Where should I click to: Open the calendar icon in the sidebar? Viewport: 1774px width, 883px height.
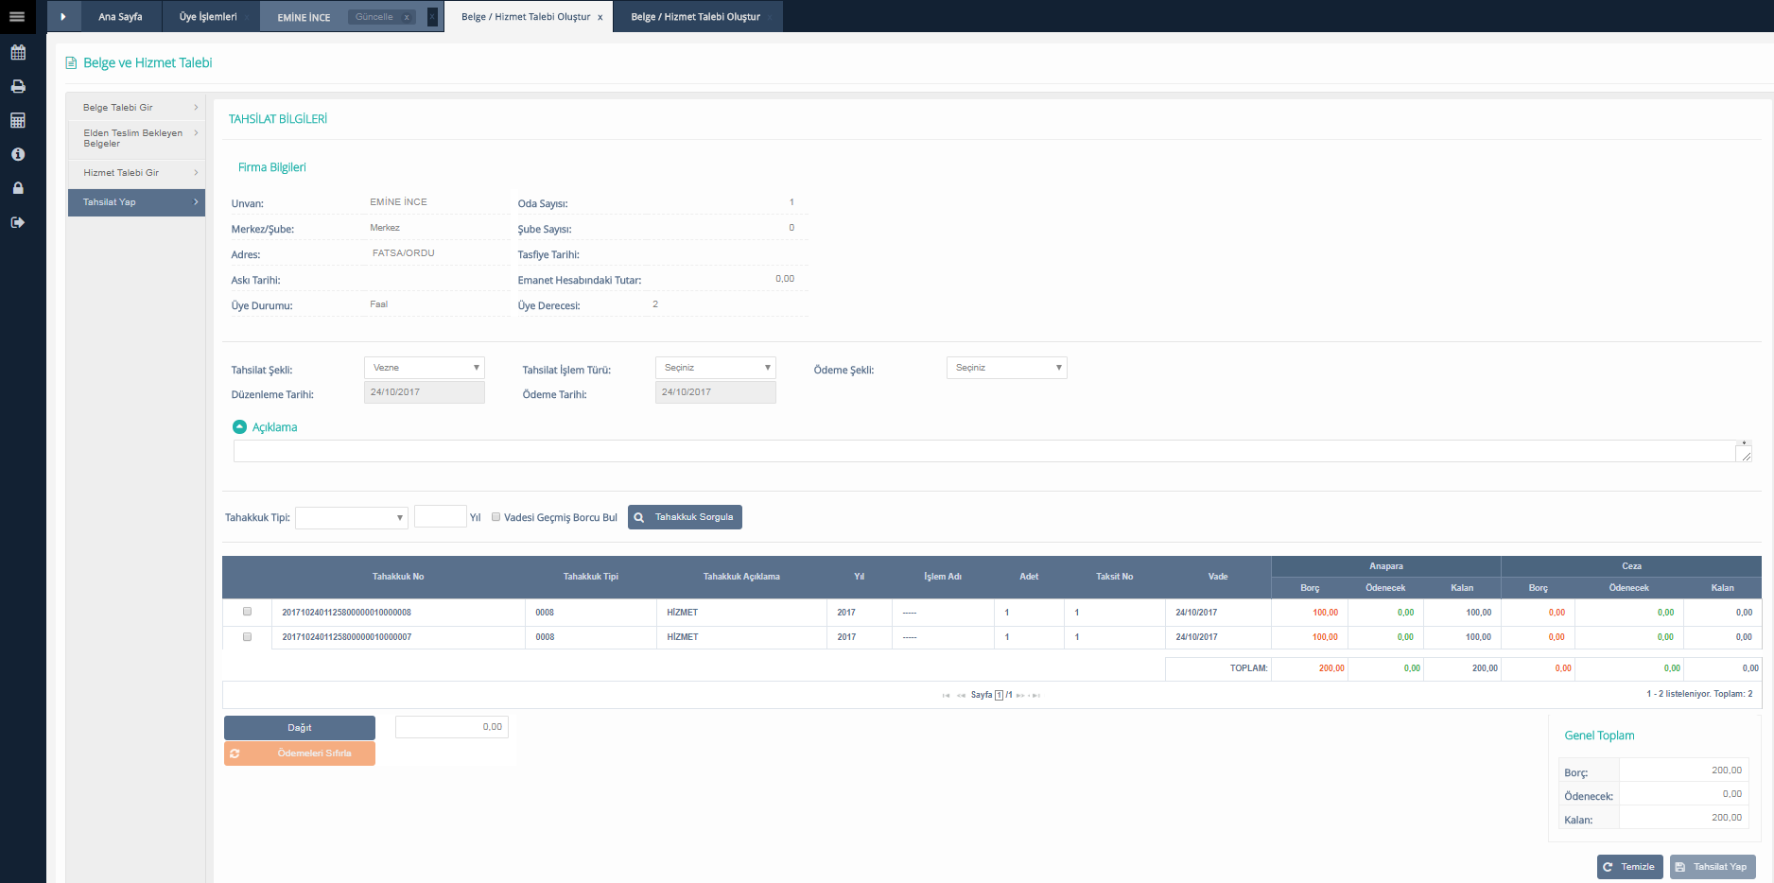pyautogui.click(x=18, y=52)
